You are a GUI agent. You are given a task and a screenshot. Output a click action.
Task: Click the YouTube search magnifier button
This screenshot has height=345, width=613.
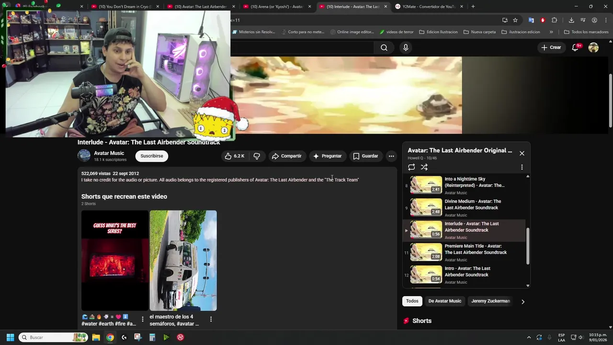coord(384,47)
